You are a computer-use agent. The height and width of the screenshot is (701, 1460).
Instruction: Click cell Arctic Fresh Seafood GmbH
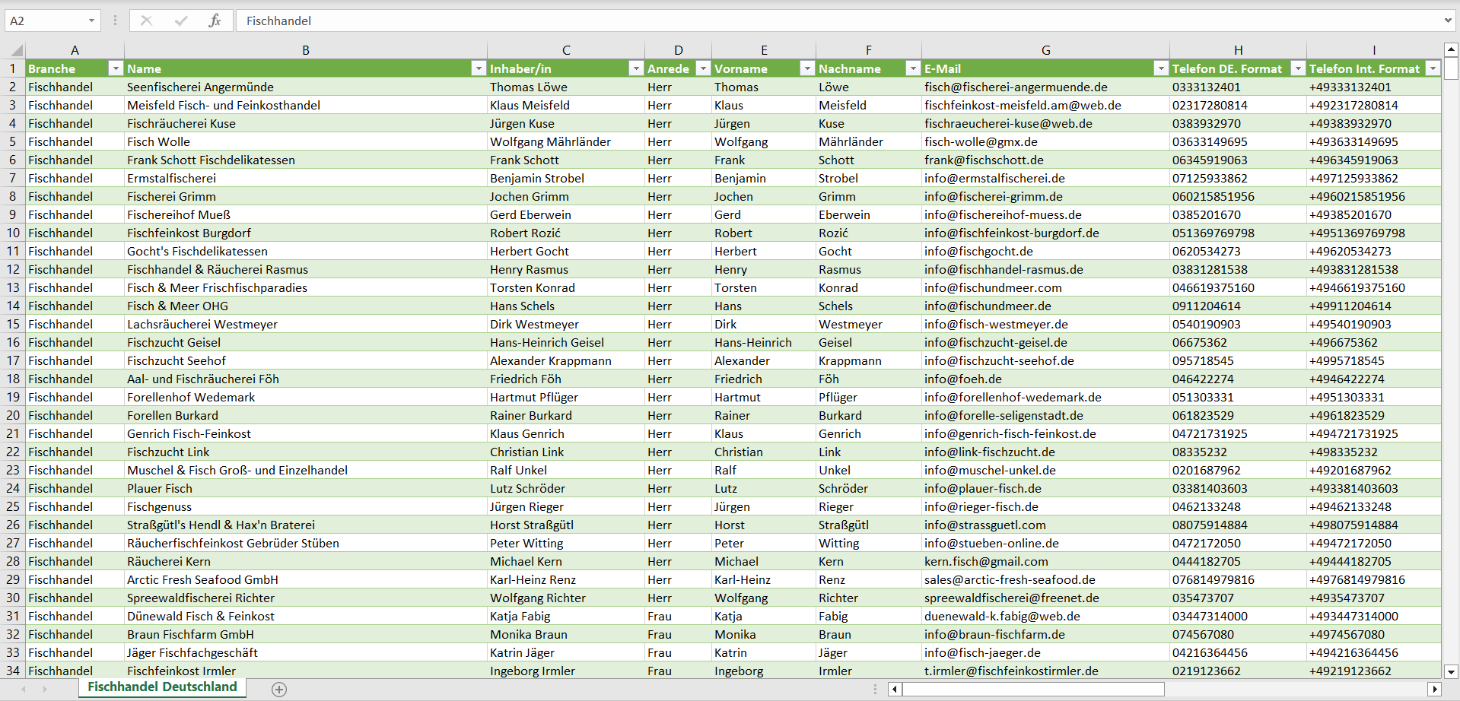(x=306, y=579)
